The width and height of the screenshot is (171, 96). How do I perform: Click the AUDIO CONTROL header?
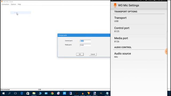click(x=123, y=47)
